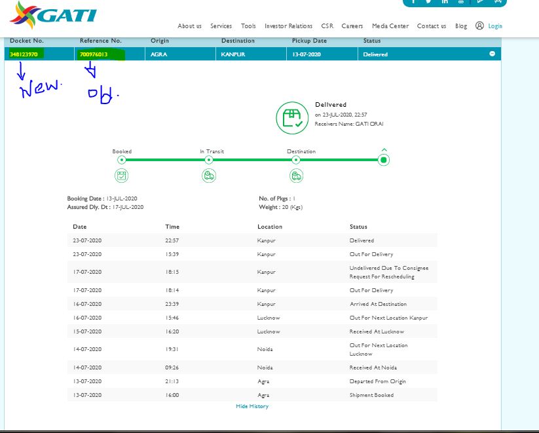Click the 22:57 Delivered history row status
The height and width of the screenshot is (433, 539).
(x=362, y=240)
